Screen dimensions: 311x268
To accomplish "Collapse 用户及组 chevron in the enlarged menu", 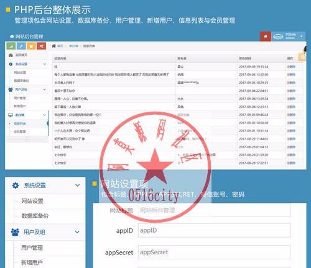I will pyautogui.click(x=77, y=232).
